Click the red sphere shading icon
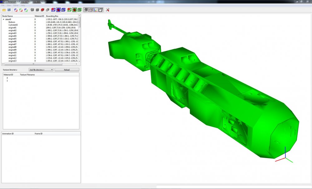The height and width of the screenshot is (189, 312). pos(42,10)
